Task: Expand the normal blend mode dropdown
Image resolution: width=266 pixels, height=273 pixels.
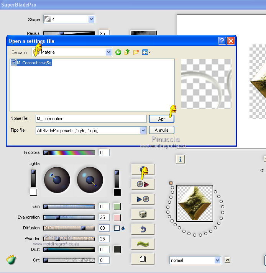Action: coord(217,260)
